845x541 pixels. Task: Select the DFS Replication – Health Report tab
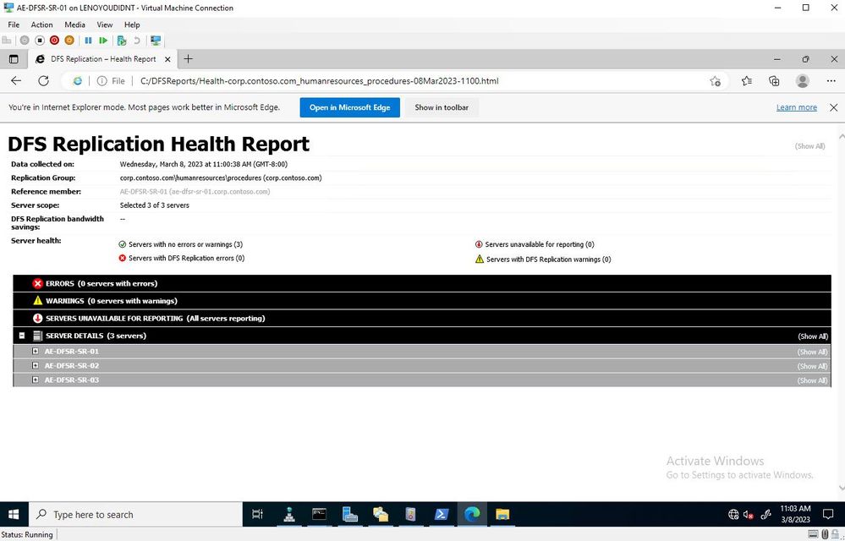pos(102,59)
